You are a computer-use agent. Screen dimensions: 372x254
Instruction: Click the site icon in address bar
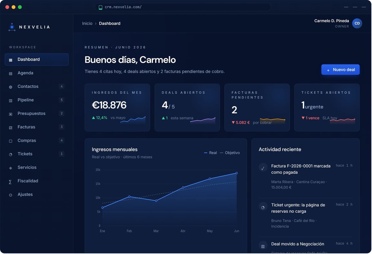tap(100, 7)
